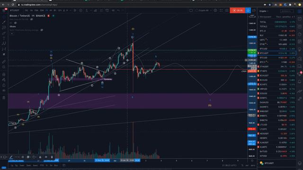
Task: Take a chart snapshot with the camera icon
Action: [x=227, y=10]
